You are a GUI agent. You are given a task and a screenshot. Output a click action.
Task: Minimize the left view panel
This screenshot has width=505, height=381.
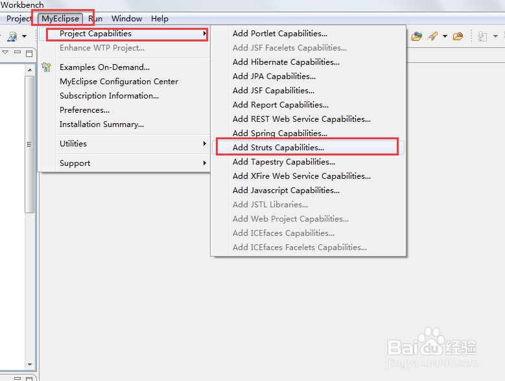pyautogui.click(x=18, y=52)
